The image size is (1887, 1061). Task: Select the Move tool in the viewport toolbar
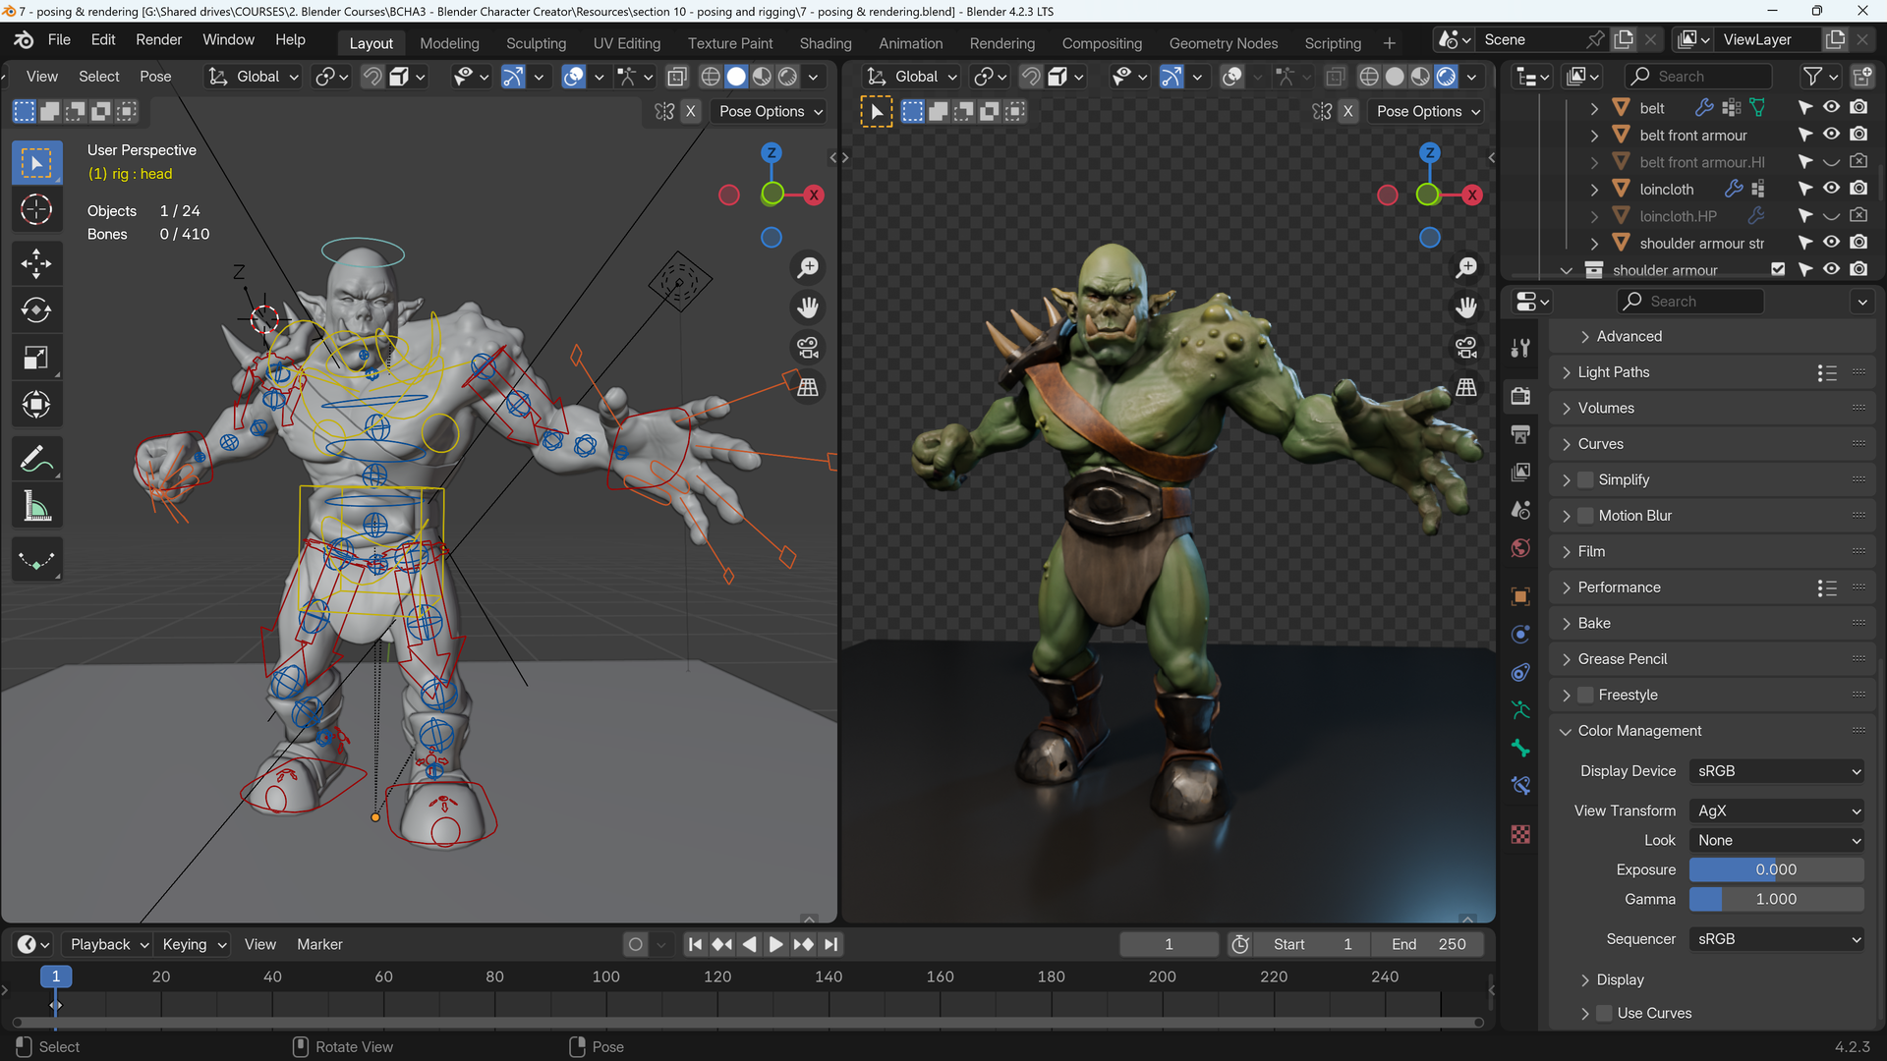click(x=36, y=262)
